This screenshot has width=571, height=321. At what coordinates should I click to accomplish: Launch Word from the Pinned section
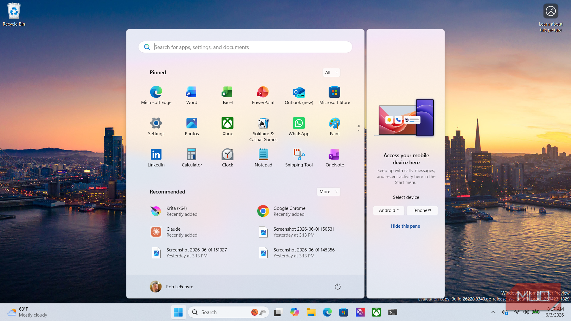pos(192,95)
